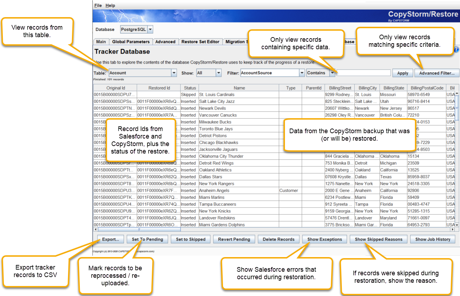Viewport: 460px width, 296px height.
Task: Open the Help menu
Action: click(x=111, y=5)
